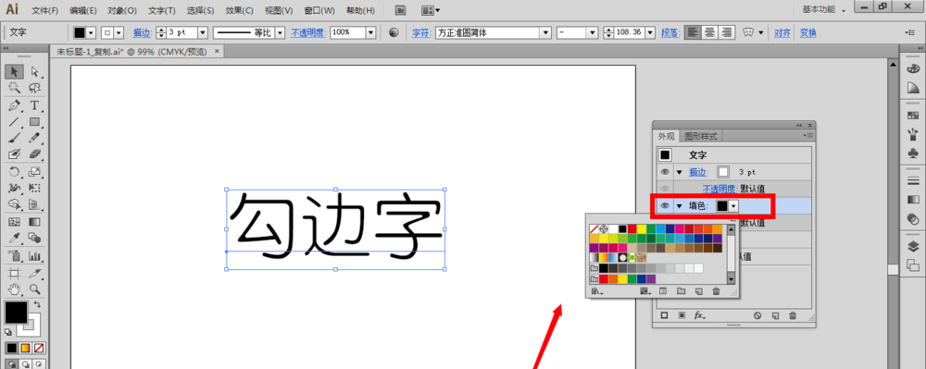Open the 文件(F) menu

(x=44, y=10)
